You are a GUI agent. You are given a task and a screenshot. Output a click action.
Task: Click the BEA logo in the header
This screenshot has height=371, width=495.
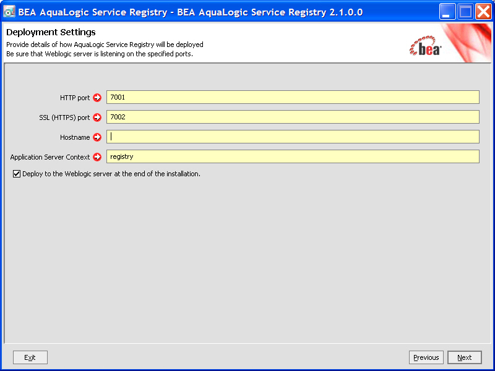click(425, 46)
